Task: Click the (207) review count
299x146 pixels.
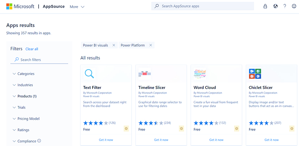Action: pos(278,123)
